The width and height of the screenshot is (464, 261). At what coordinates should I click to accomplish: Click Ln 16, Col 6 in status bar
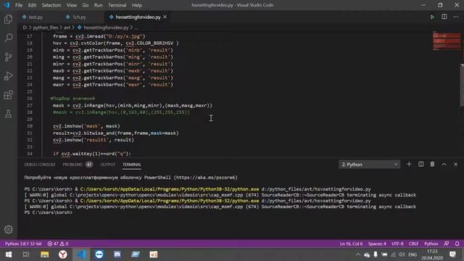coord(351,244)
